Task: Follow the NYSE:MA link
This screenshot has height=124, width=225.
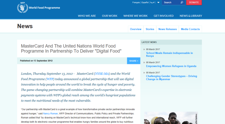Action: (102, 74)
